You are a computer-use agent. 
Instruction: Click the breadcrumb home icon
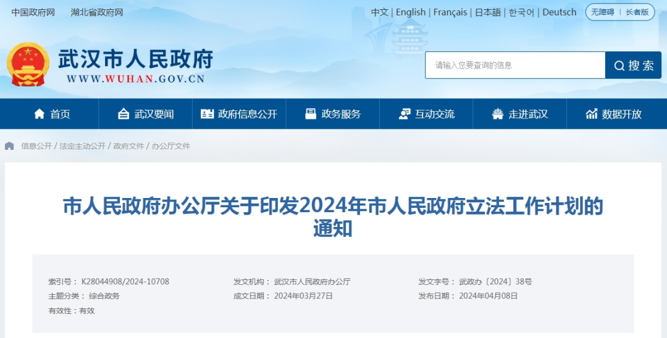[x=9, y=146]
